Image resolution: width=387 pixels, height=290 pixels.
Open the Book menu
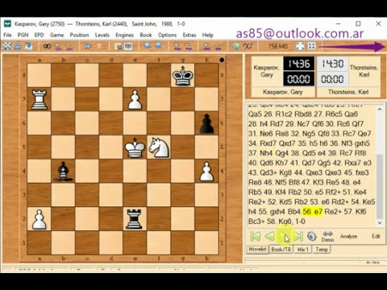[146, 35]
